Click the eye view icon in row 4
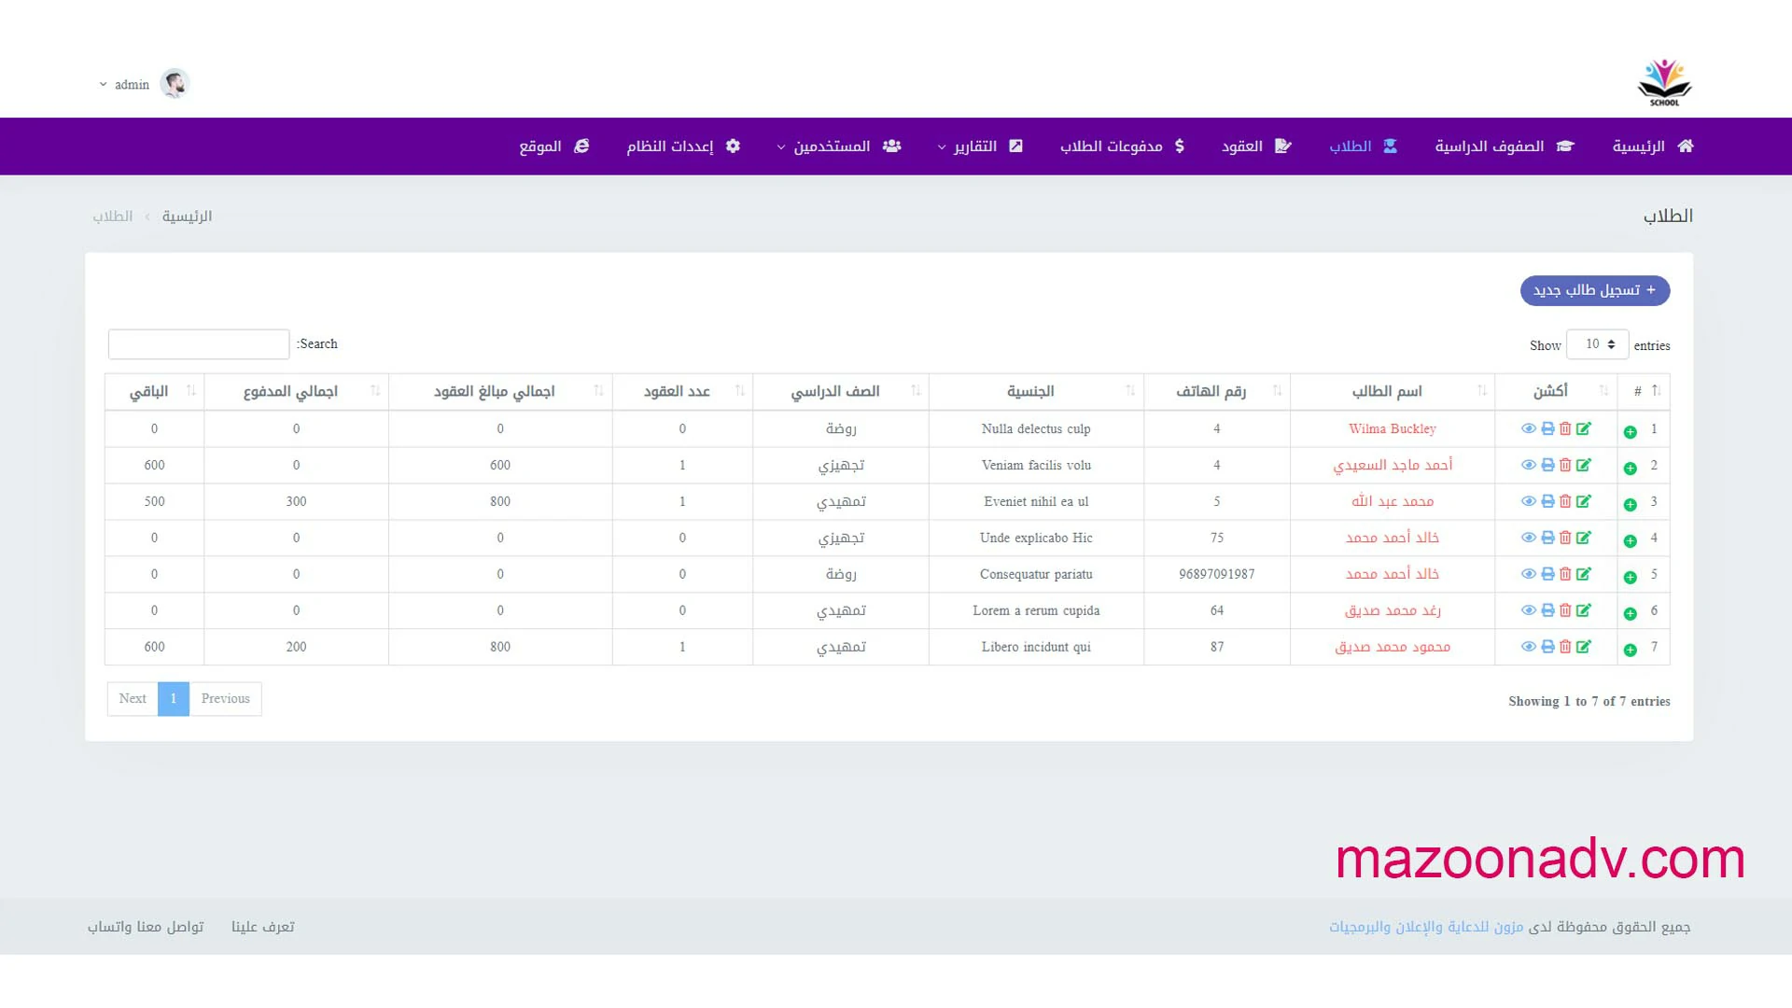This screenshot has width=1792, height=1008. (x=1528, y=538)
